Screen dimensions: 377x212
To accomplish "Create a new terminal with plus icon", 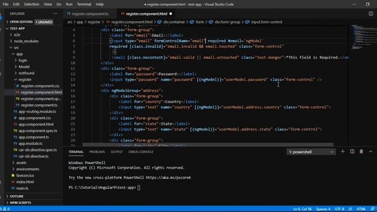I will (343, 152).
